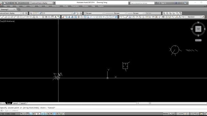Viewport: 207px width, 116px height.
Task: Click the MODEL button in status bar
Action: pyautogui.click(x=166, y=114)
